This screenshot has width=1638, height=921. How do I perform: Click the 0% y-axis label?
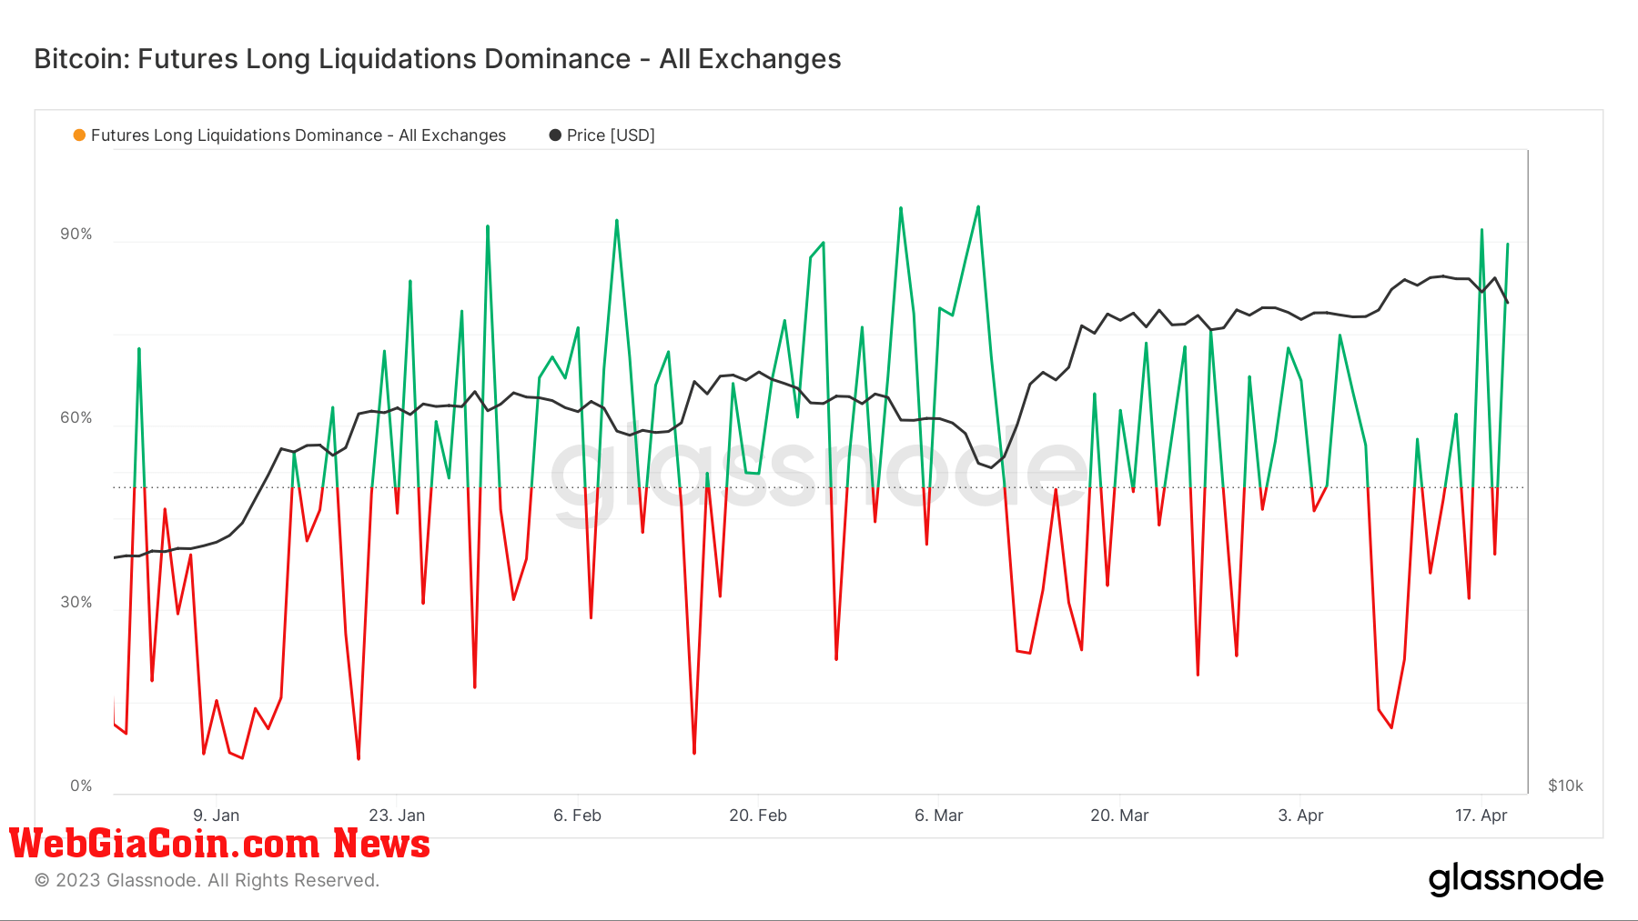tap(81, 786)
